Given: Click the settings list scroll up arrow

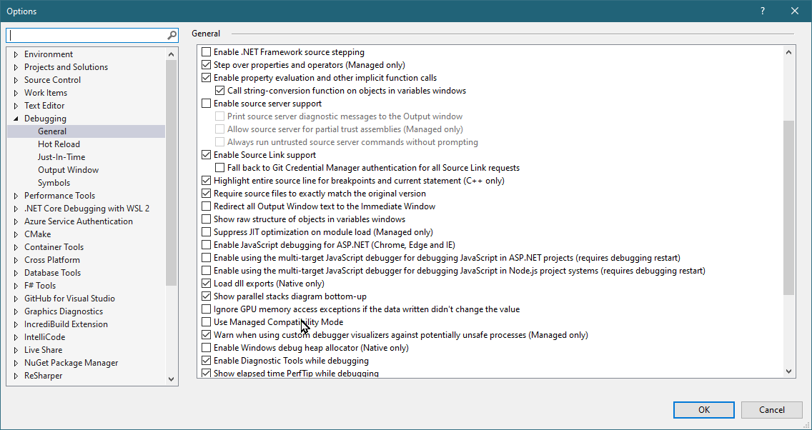Looking at the screenshot, I should [788, 51].
